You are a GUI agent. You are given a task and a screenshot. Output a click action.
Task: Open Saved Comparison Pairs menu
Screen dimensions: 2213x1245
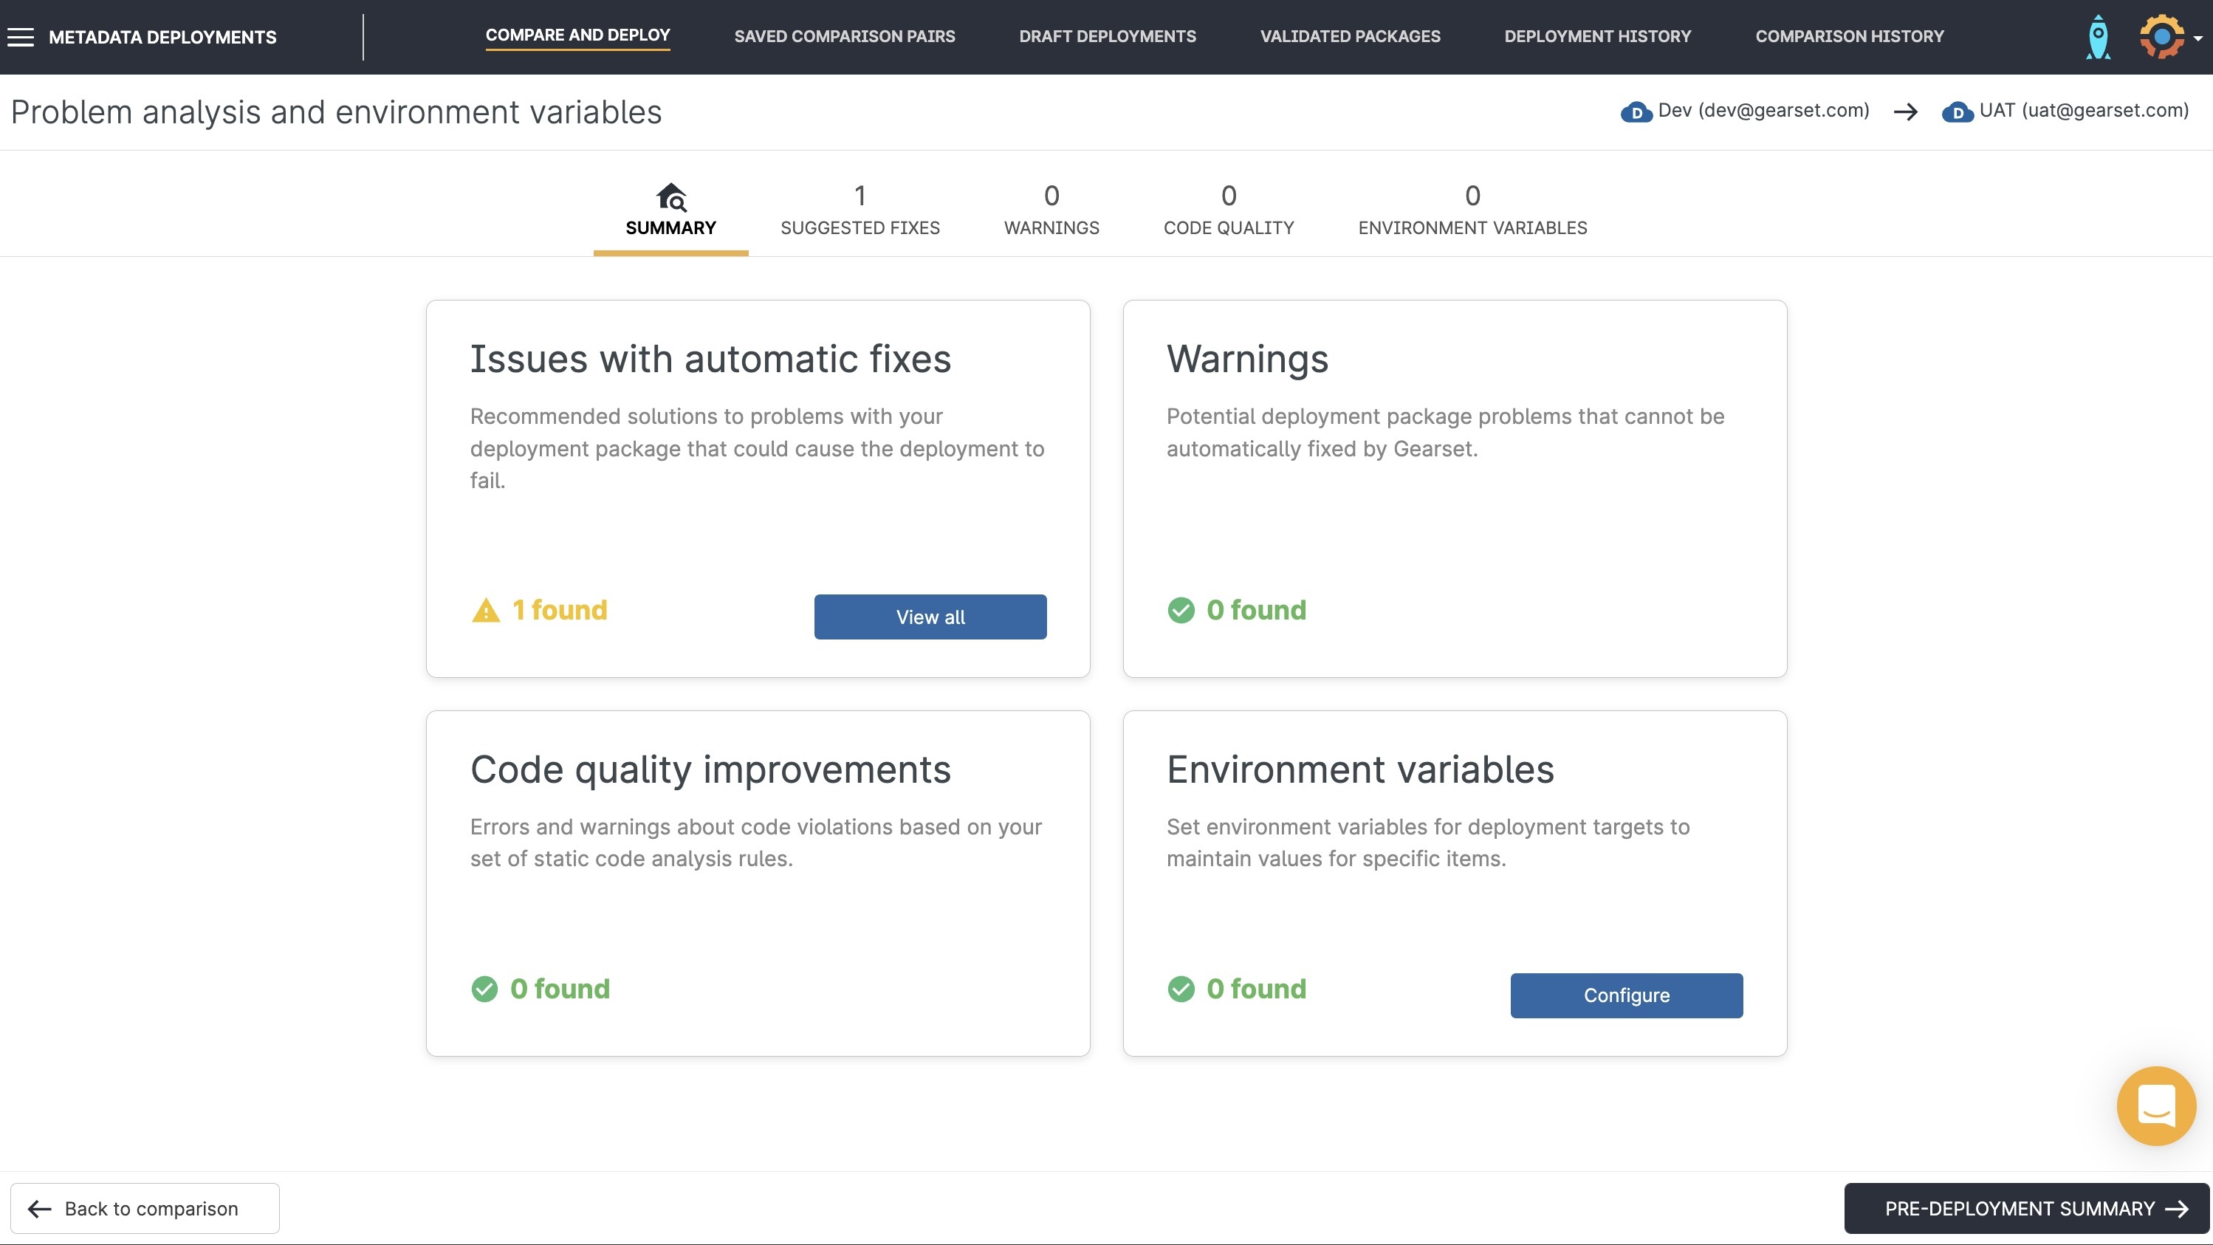coord(845,36)
